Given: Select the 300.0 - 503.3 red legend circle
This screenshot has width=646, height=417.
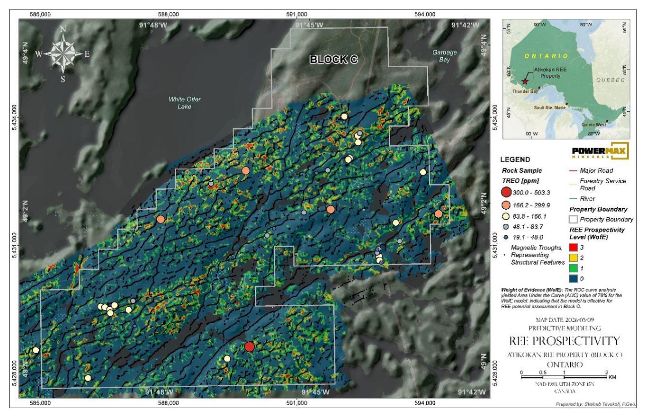Looking at the screenshot, I should (506, 192).
